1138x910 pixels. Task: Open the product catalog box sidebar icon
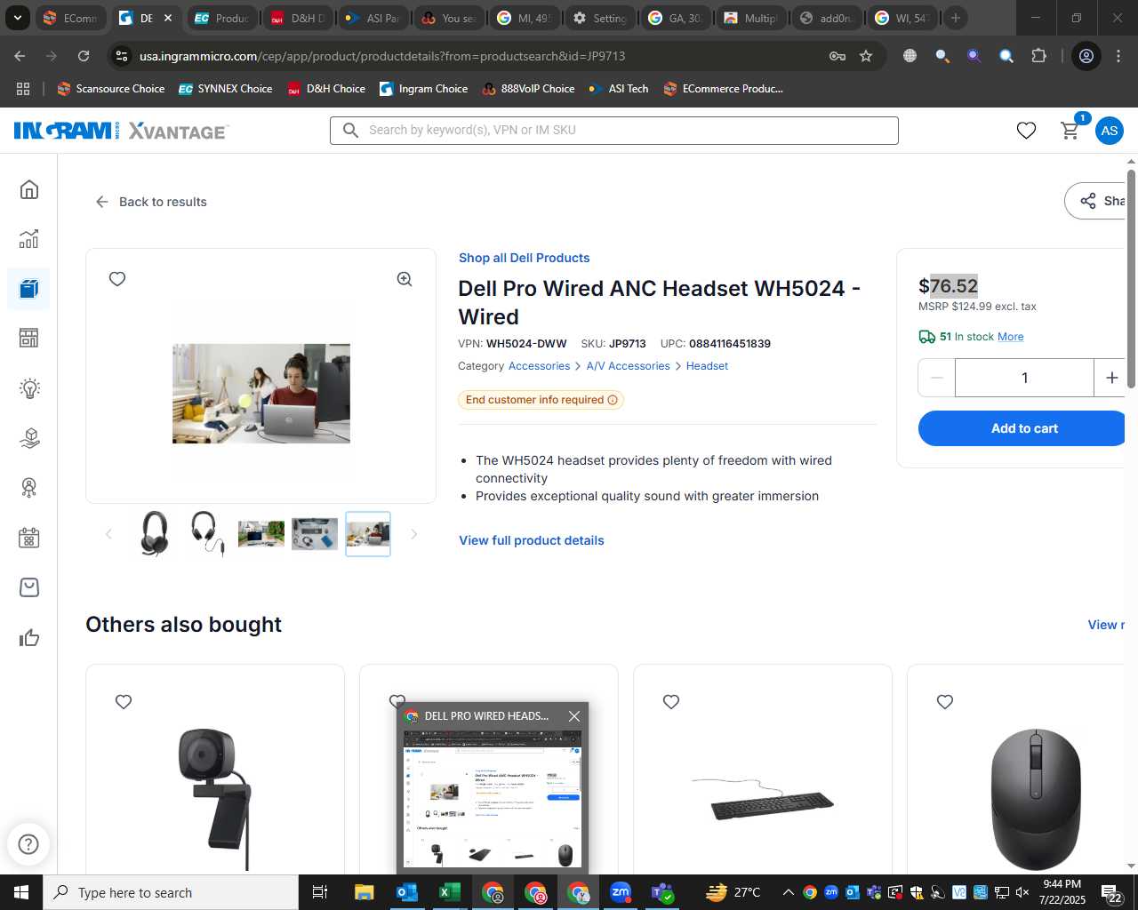[29, 289]
